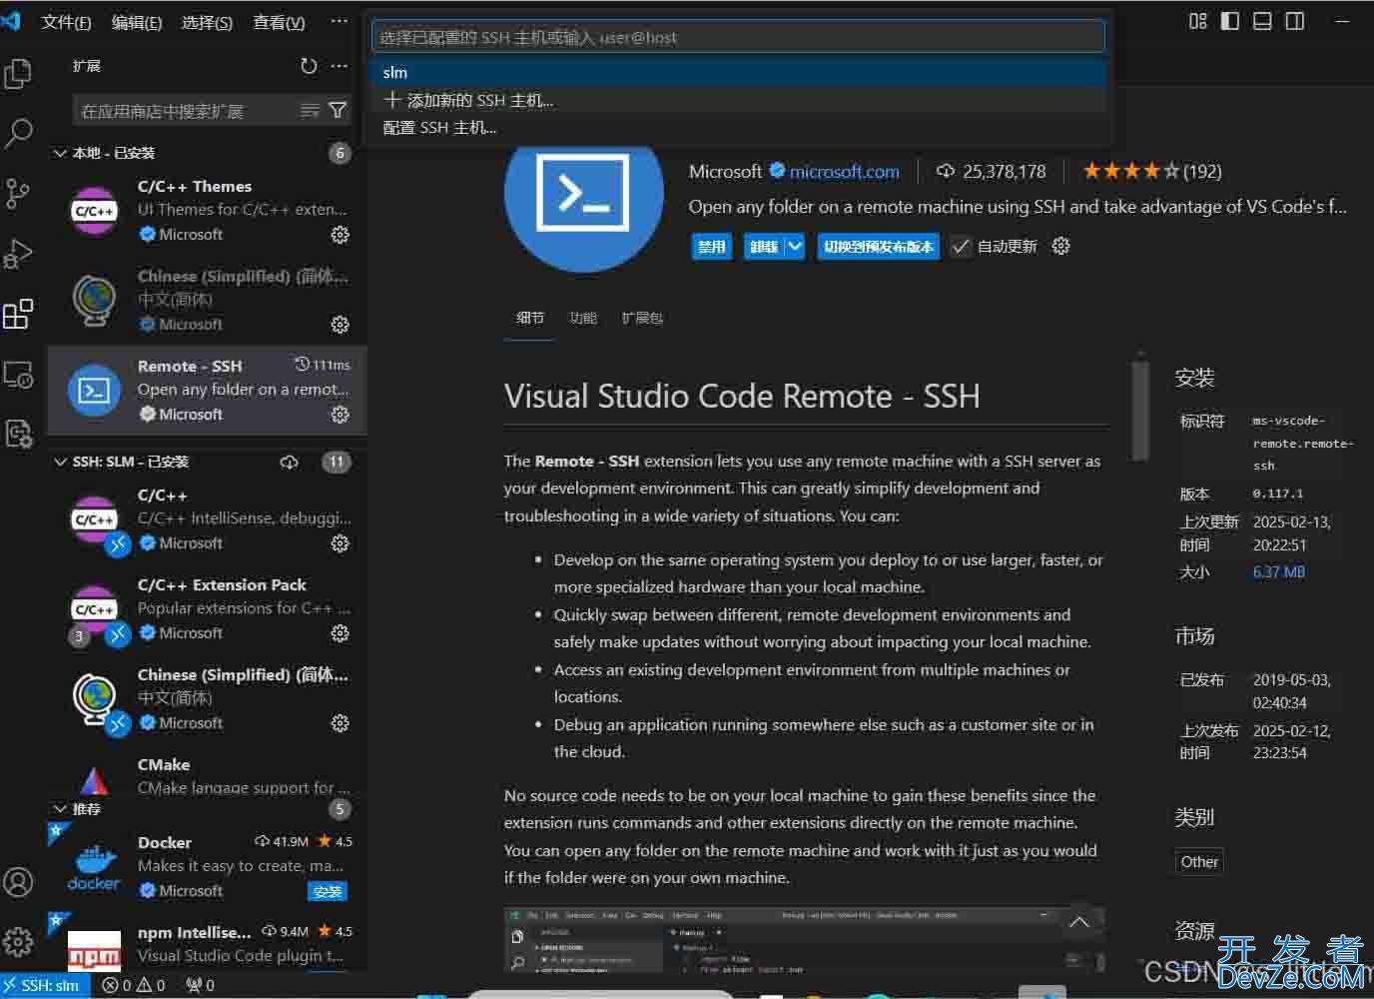Screen dimensions: 1374x999
Task: Open extension settings gear next to auto update
Action: (x=1060, y=246)
